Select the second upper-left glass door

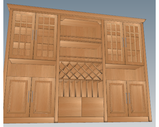pyautogui.click(x=45, y=37)
